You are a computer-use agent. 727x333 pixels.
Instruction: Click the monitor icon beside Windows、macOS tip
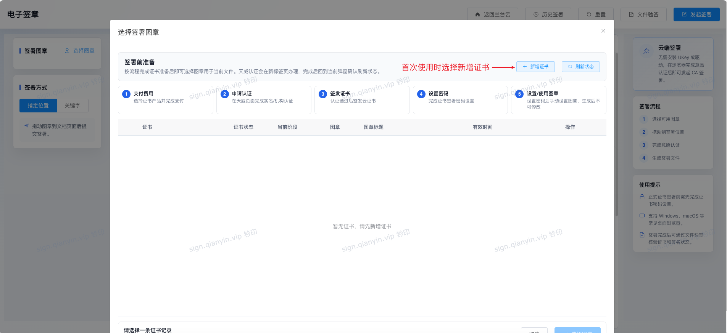642,216
